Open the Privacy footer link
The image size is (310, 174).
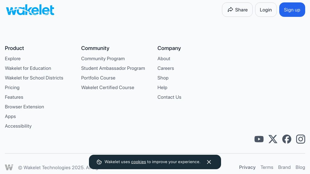(247, 167)
